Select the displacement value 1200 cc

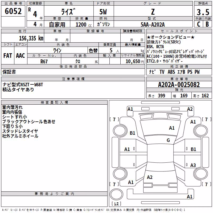click(84, 24)
